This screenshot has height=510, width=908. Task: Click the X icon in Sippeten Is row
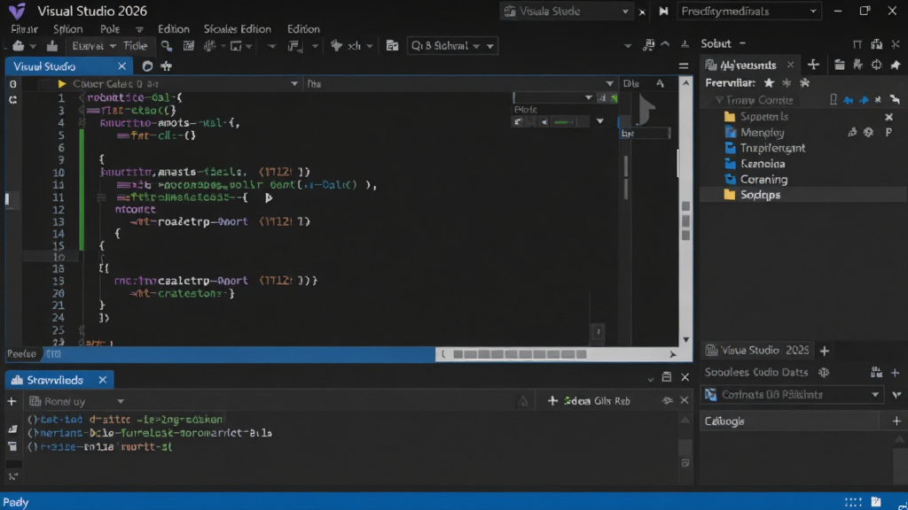coord(888,117)
